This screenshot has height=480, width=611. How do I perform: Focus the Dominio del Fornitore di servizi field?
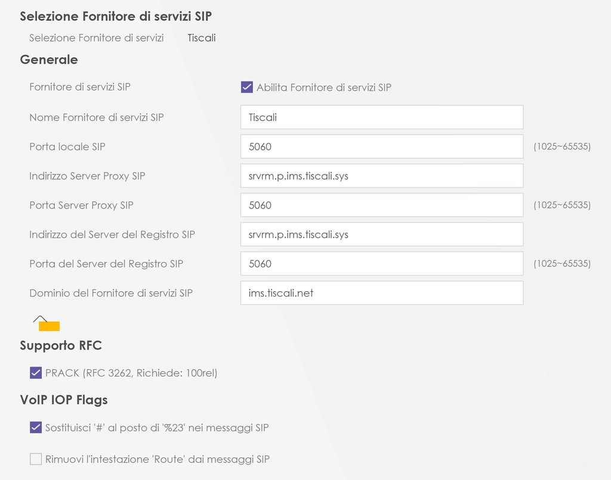tap(381, 293)
